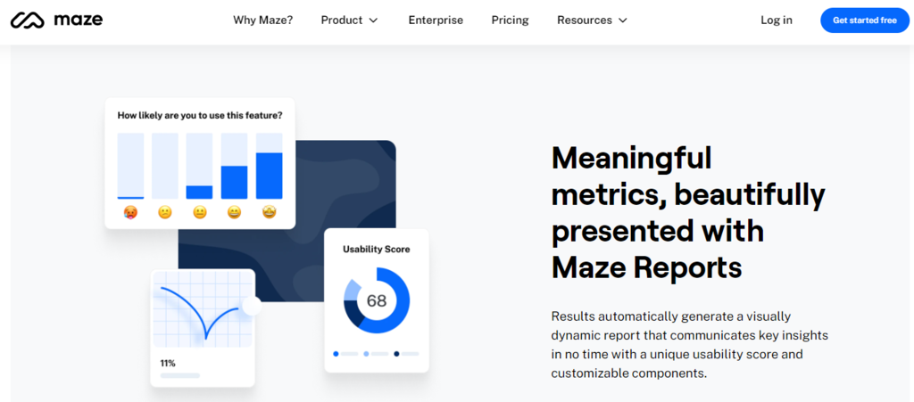Expand the Resources dropdown menu
914x402 pixels.
tap(592, 20)
